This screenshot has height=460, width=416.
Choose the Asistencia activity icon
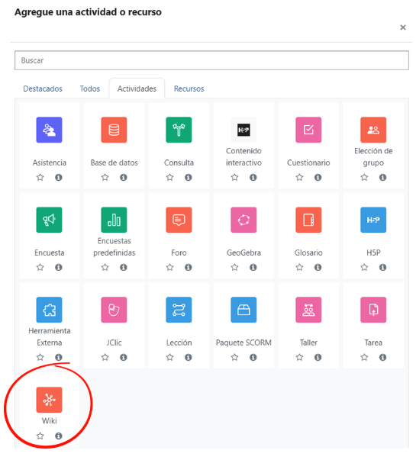pos(49,130)
